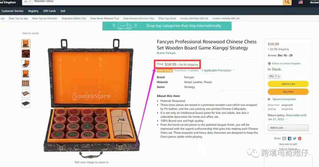The width and height of the screenshot is (319, 167).
Task: Open the Brand: Fancyes link
Action: click(x=166, y=53)
